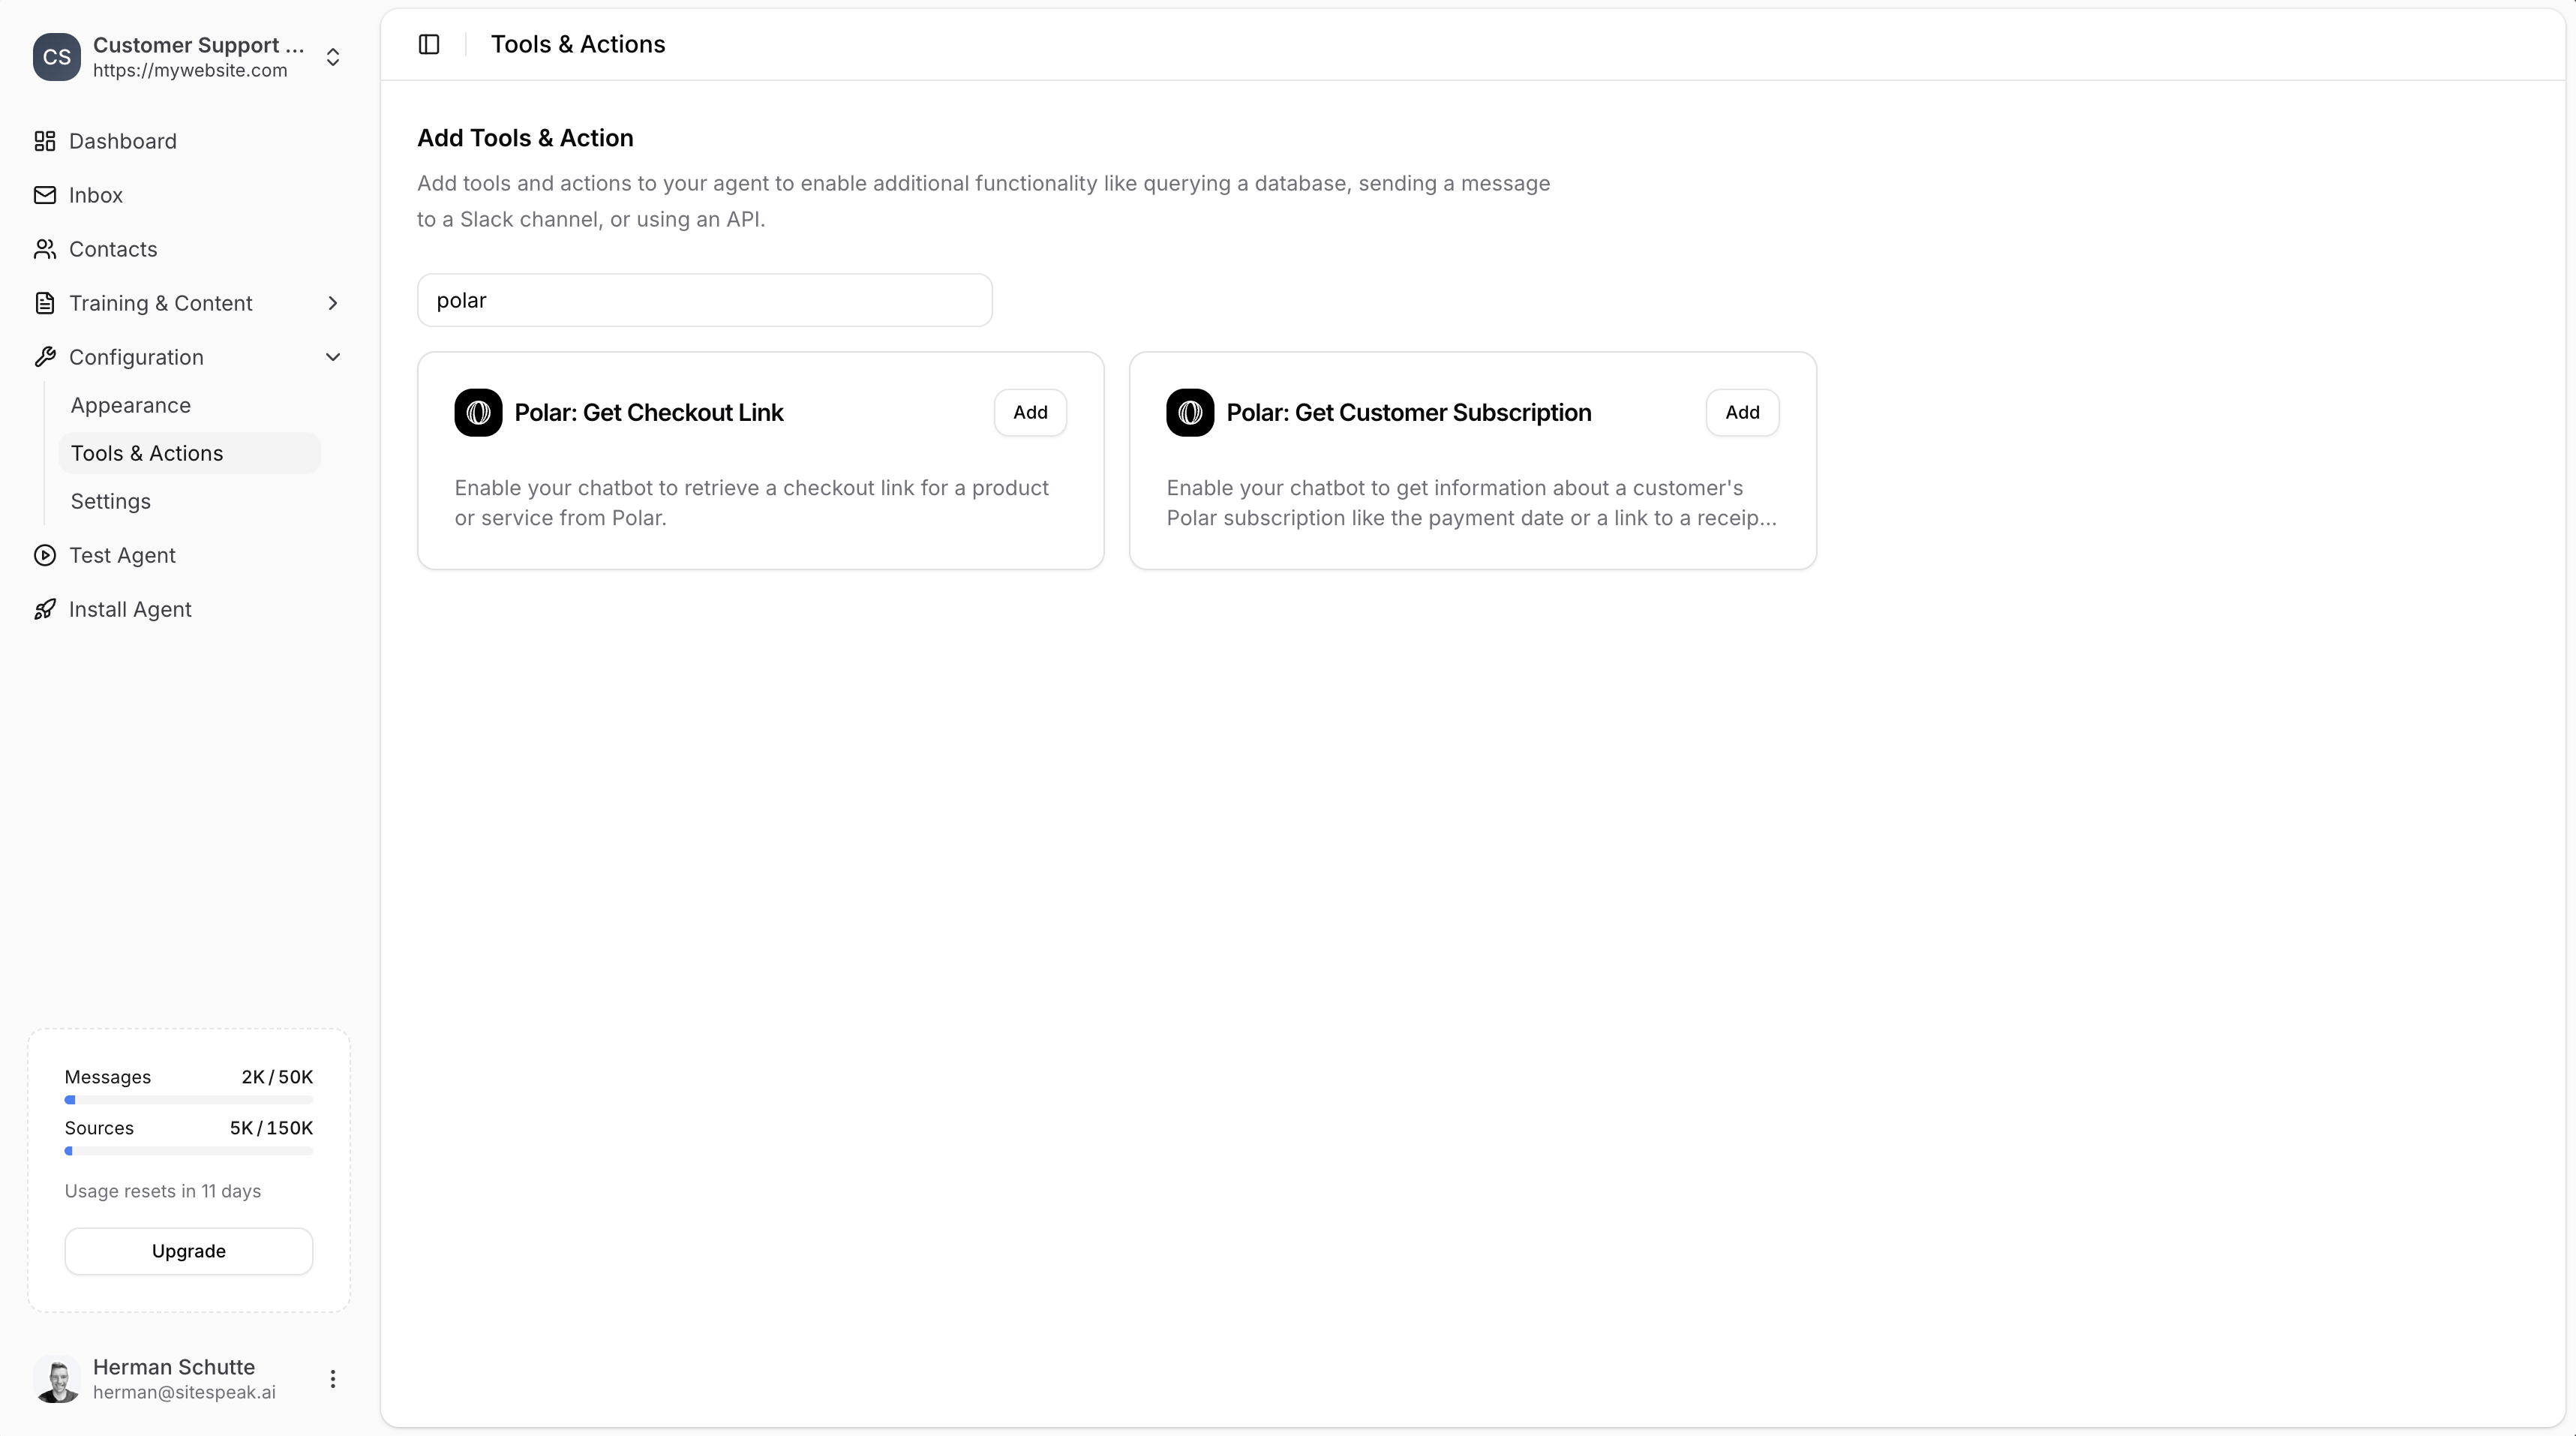Select the Tools & Actions menu item
2576x1436 pixels.
[147, 453]
